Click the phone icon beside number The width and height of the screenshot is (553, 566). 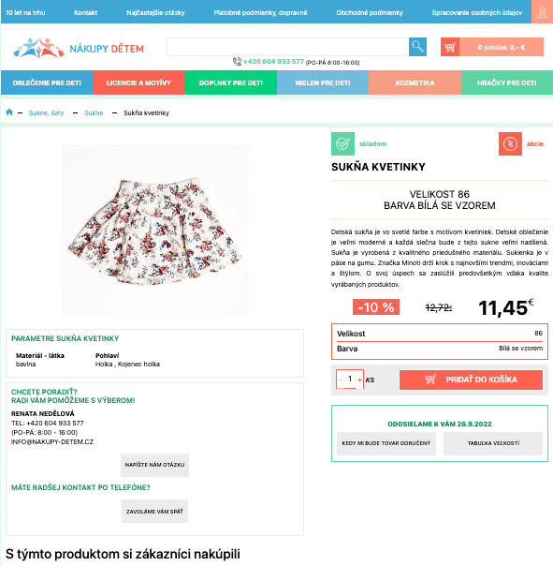tap(237, 62)
